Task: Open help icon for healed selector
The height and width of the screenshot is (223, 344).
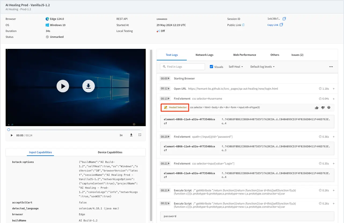Action: 329,108
